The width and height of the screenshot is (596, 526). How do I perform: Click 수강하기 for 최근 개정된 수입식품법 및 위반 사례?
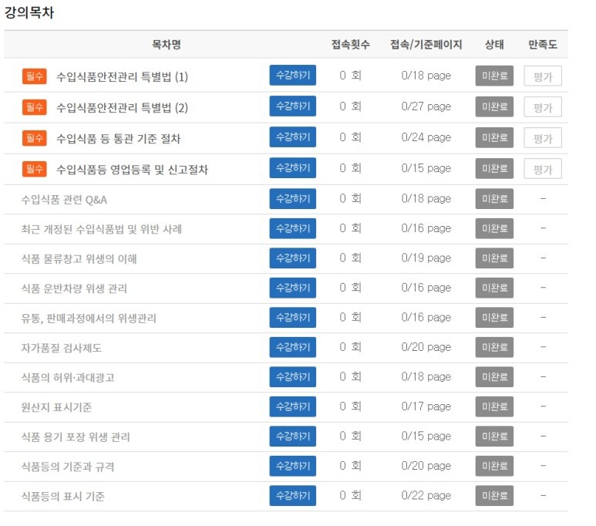pos(293,228)
